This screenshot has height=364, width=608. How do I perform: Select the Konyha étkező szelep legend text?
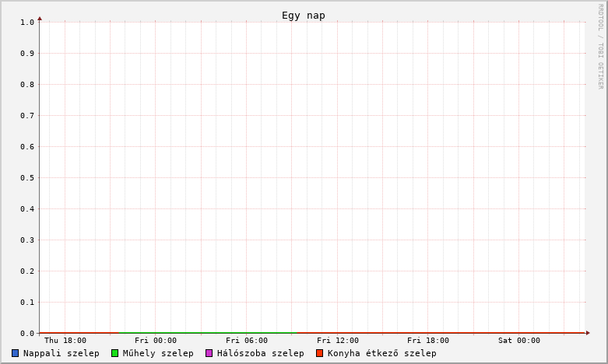(x=381, y=353)
